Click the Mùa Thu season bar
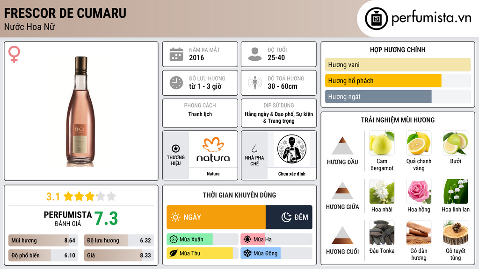Screen dimensions: 479x269 202,253
